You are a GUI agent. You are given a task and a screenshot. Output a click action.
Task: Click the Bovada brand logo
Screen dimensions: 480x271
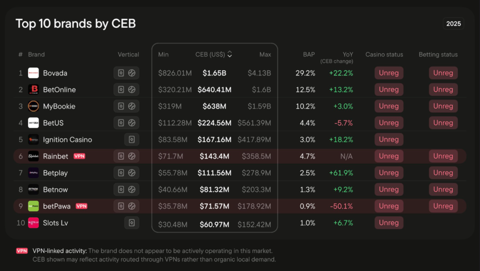[x=33, y=73]
